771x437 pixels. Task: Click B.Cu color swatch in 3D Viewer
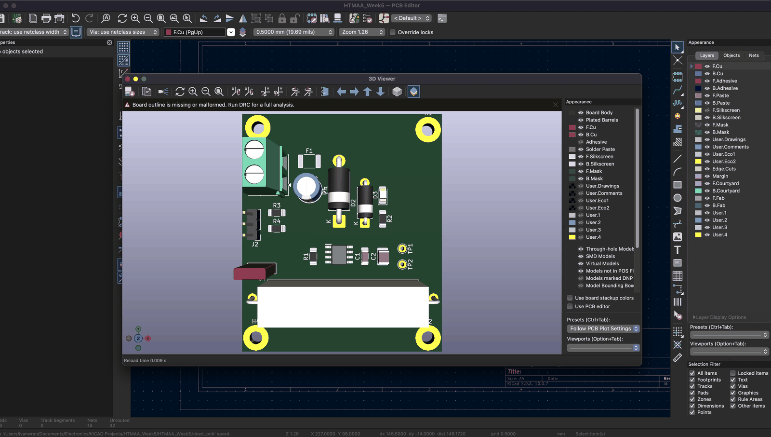572,135
